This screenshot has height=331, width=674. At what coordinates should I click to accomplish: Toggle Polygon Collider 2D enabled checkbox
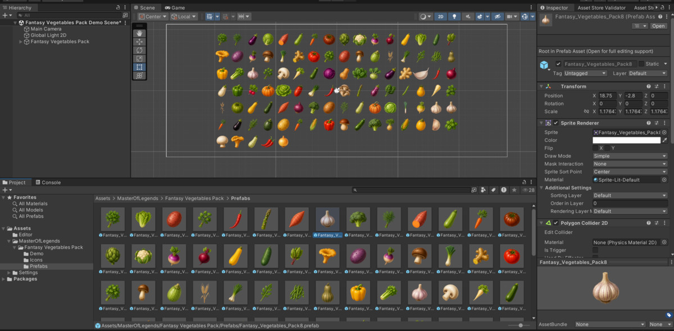click(556, 223)
